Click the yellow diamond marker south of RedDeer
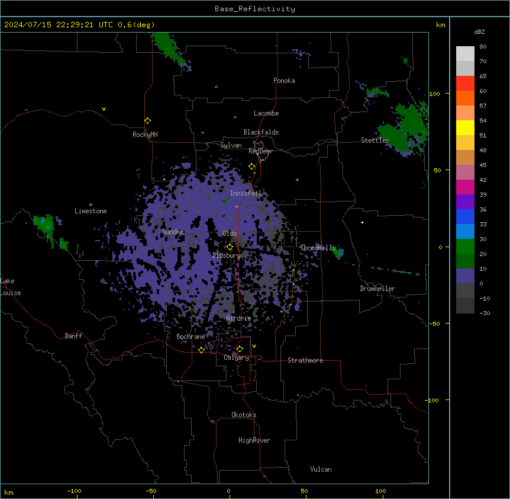 point(252,167)
